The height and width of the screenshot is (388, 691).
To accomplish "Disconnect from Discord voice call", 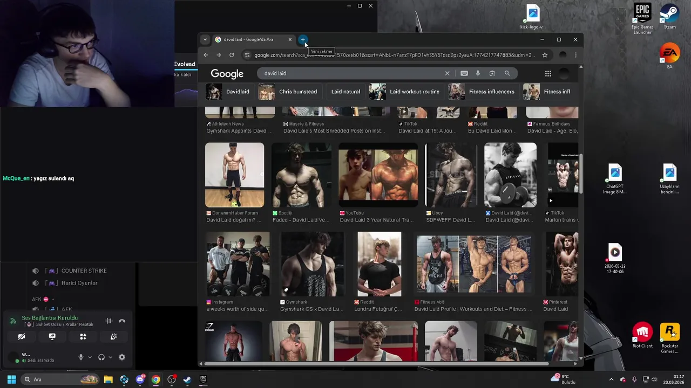I will (x=122, y=321).
